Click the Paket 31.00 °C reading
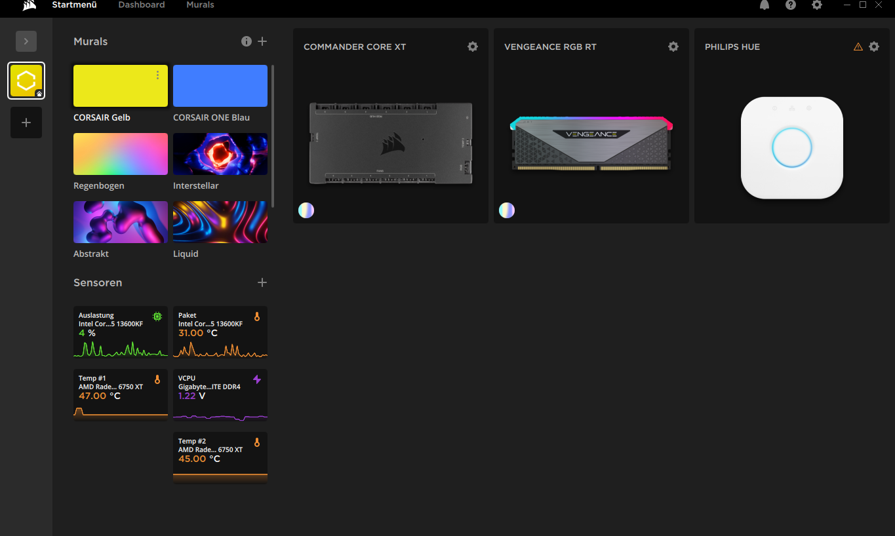The image size is (895, 536). (x=198, y=333)
